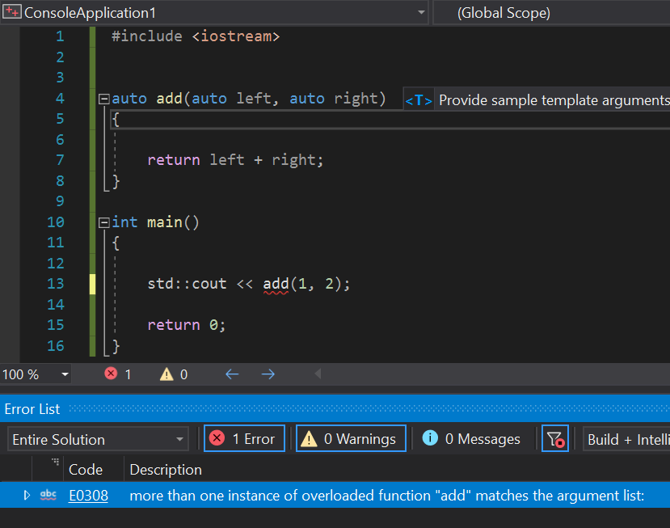The image size is (670, 528).
Task: Click line number 13 in the gutter
Action: (x=56, y=284)
